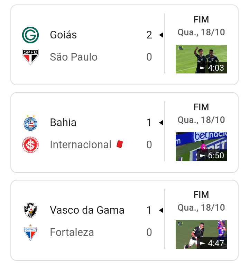Open the São Paulo team name
The height and width of the screenshot is (264, 249).
tap(74, 57)
